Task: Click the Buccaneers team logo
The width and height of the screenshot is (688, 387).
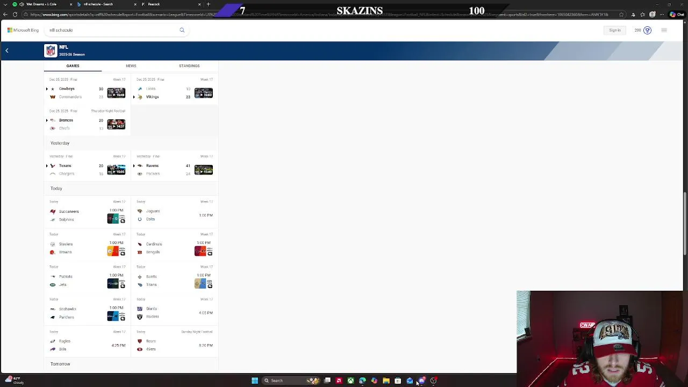Action: coord(53,211)
